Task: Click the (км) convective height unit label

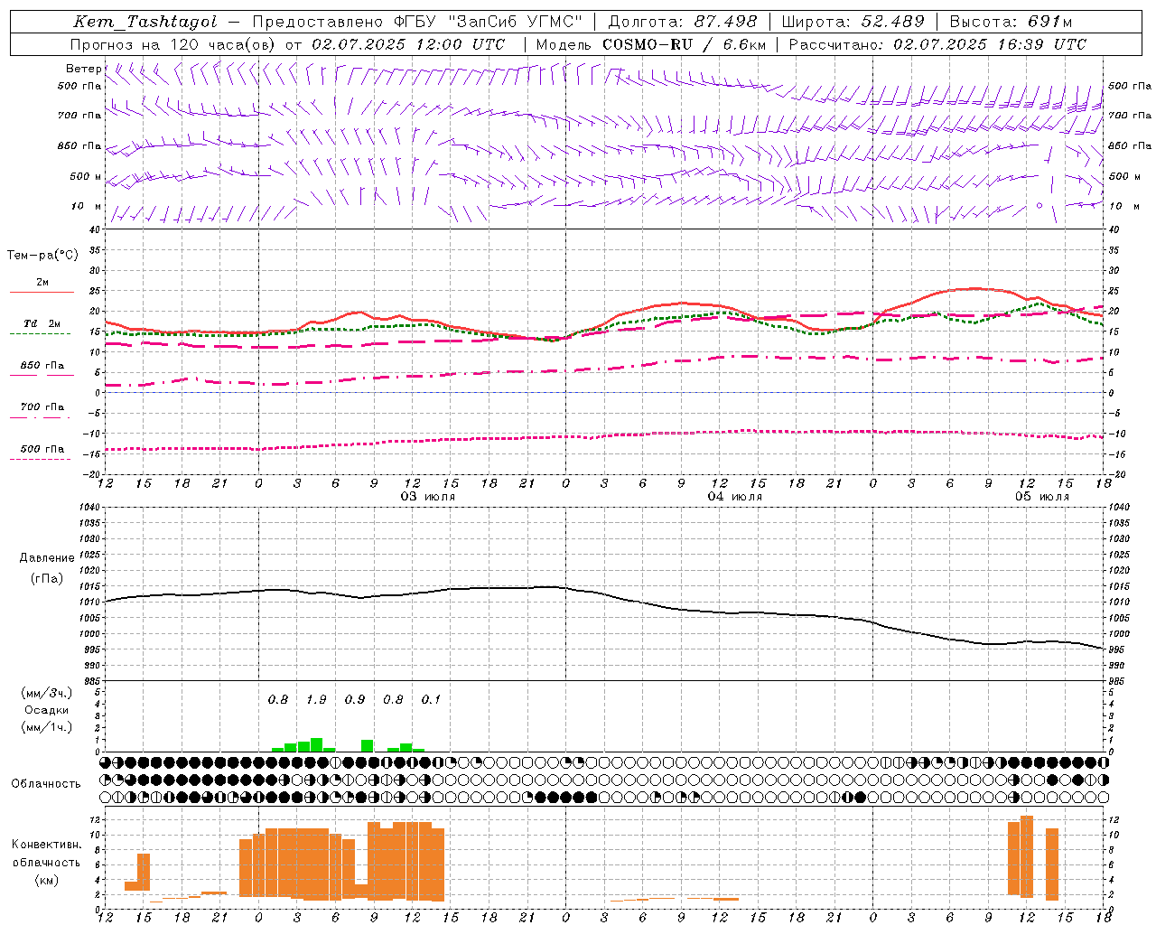Action: [x=47, y=880]
